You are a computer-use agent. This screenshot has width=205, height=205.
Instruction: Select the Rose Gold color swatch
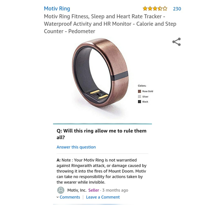point(139,91)
